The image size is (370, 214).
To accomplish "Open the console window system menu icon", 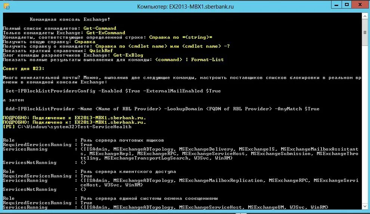I will [x=7, y=6].
